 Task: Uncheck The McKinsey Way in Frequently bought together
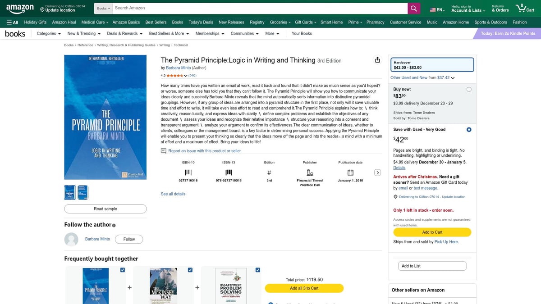pos(190,270)
